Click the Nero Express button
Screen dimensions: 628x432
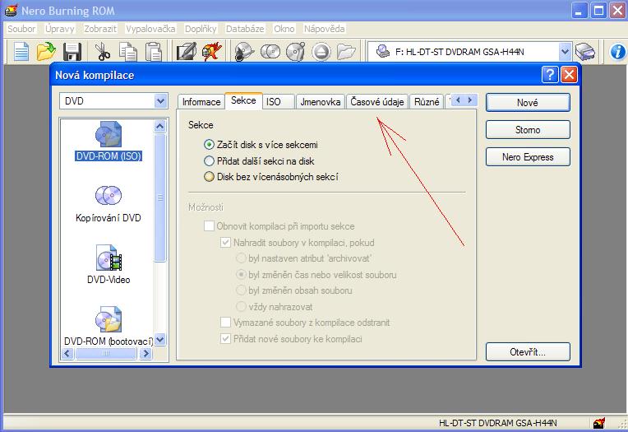click(x=528, y=157)
